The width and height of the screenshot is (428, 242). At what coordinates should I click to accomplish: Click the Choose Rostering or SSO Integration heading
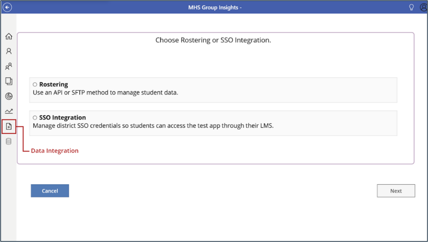pos(213,40)
